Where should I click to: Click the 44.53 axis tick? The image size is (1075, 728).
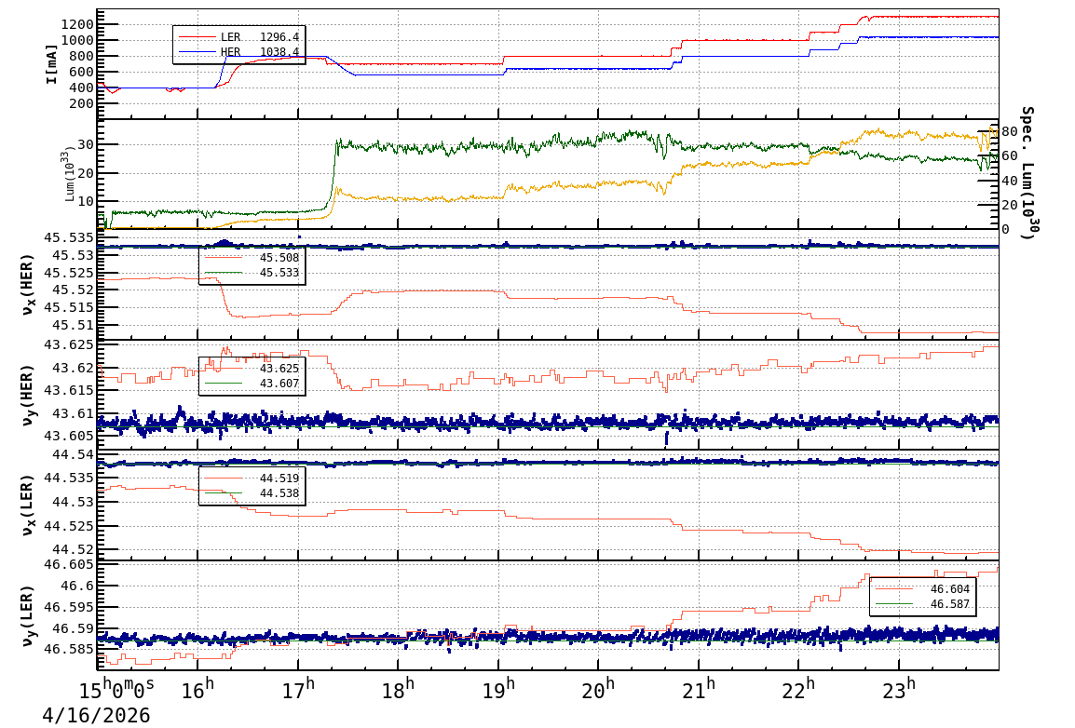tap(74, 502)
